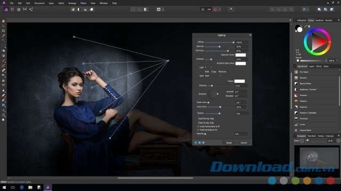Select the hand View tool
The height and width of the screenshot is (191, 341).
3,21
